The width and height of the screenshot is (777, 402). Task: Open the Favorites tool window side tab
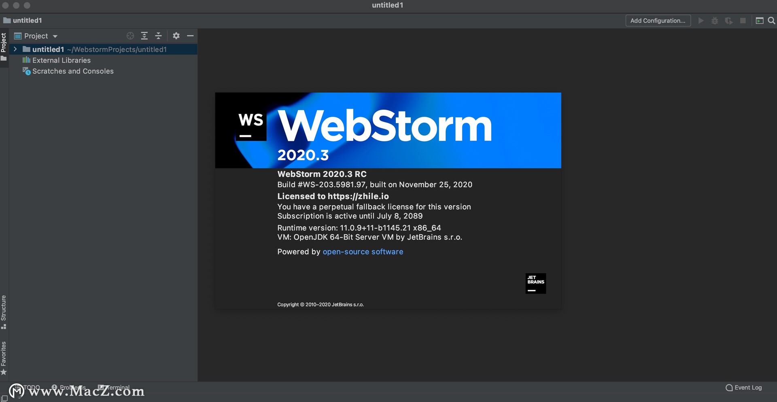point(4,358)
